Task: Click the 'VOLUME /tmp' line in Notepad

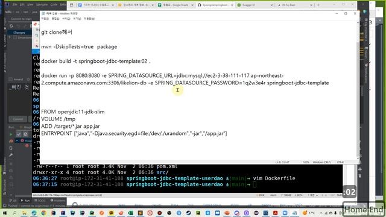Action: click(x=59, y=119)
